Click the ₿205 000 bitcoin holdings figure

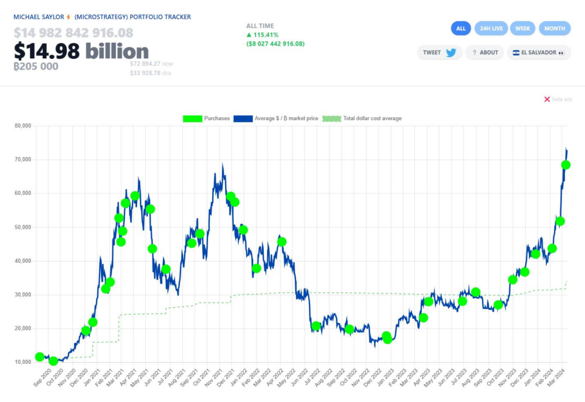point(36,66)
